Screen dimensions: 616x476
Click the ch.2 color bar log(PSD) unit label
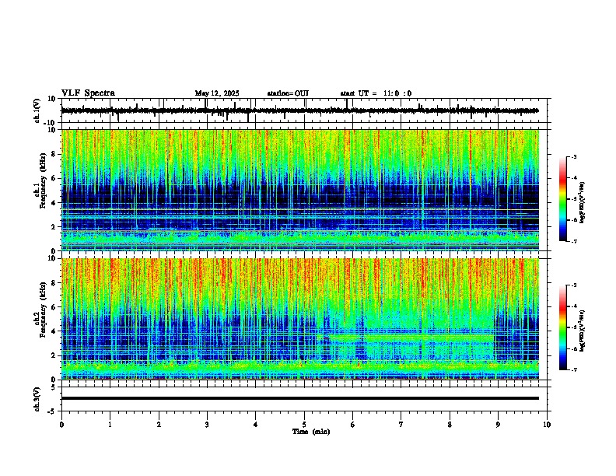point(582,331)
